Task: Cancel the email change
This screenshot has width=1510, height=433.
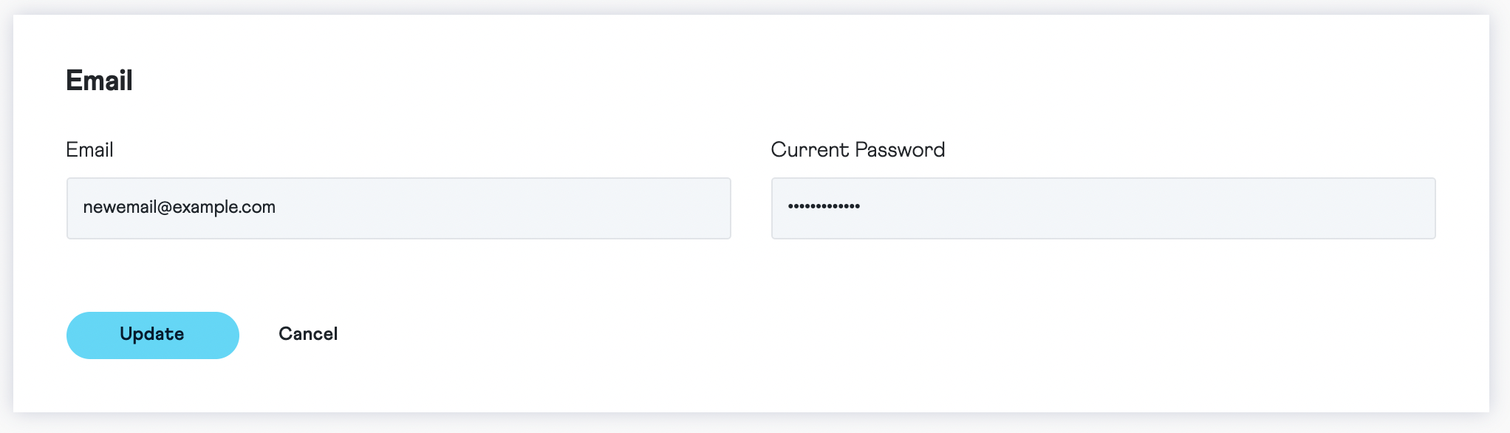Action: (308, 335)
